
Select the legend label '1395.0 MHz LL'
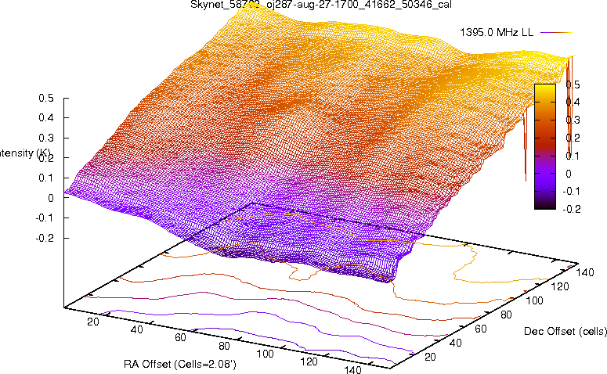point(497,33)
